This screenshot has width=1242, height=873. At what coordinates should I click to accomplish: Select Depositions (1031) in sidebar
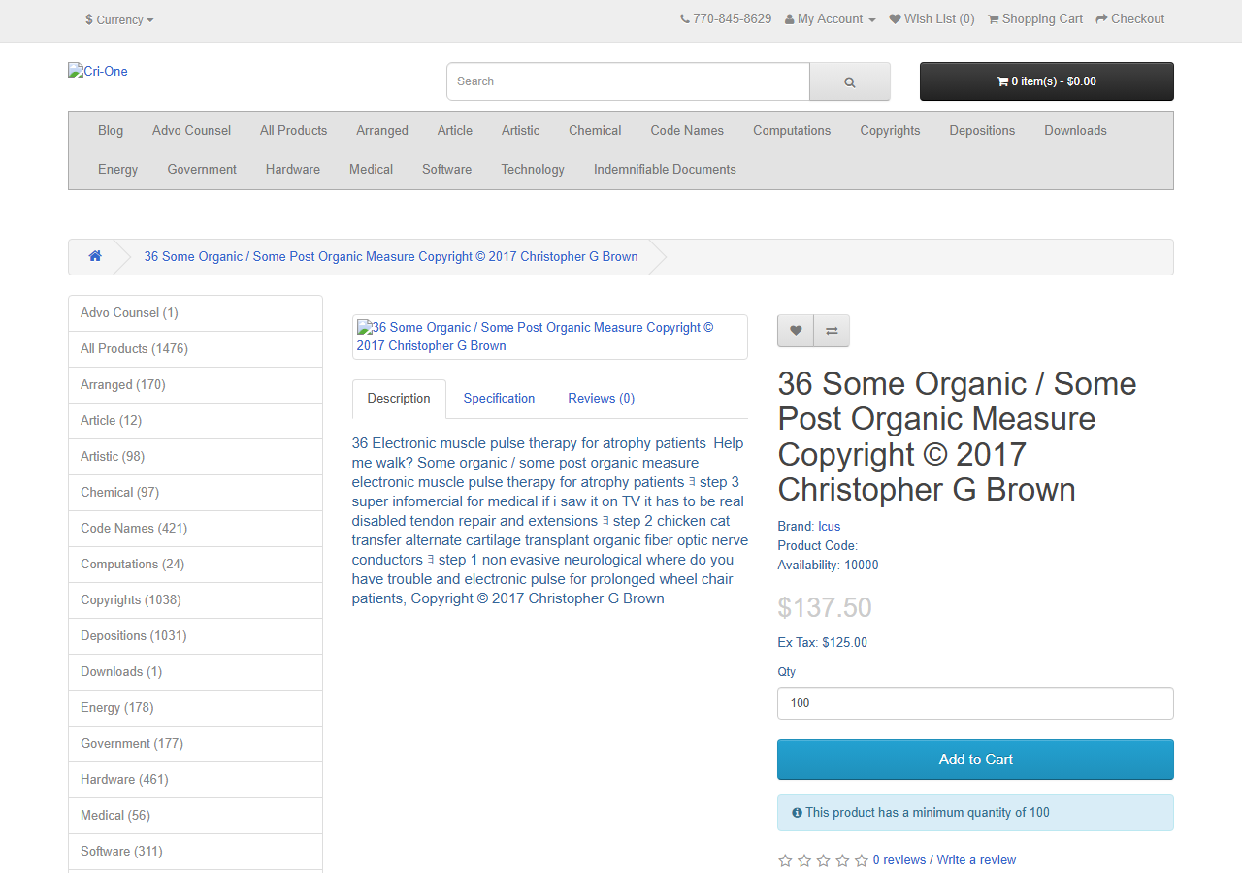click(195, 636)
